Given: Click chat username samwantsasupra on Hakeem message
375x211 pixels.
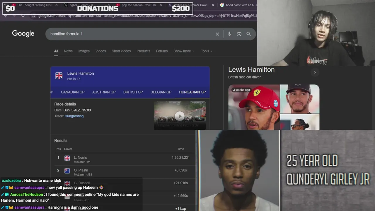Looking at the screenshot, I should [29, 188].
